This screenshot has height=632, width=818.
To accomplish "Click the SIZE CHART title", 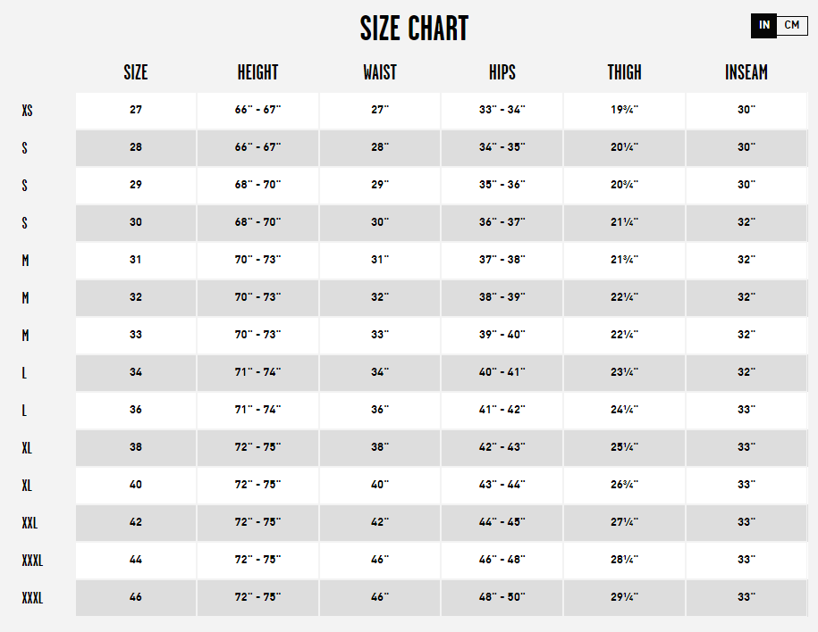I will click(414, 29).
